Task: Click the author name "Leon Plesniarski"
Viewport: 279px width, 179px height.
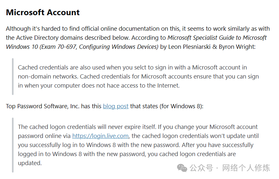Action: (x=189, y=47)
